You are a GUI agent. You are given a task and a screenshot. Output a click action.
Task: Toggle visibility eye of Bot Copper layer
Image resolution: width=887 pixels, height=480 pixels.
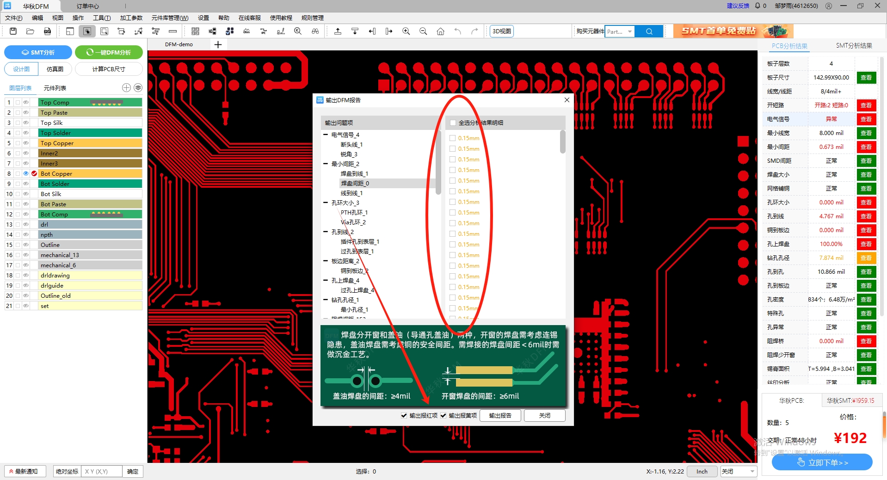click(x=26, y=173)
